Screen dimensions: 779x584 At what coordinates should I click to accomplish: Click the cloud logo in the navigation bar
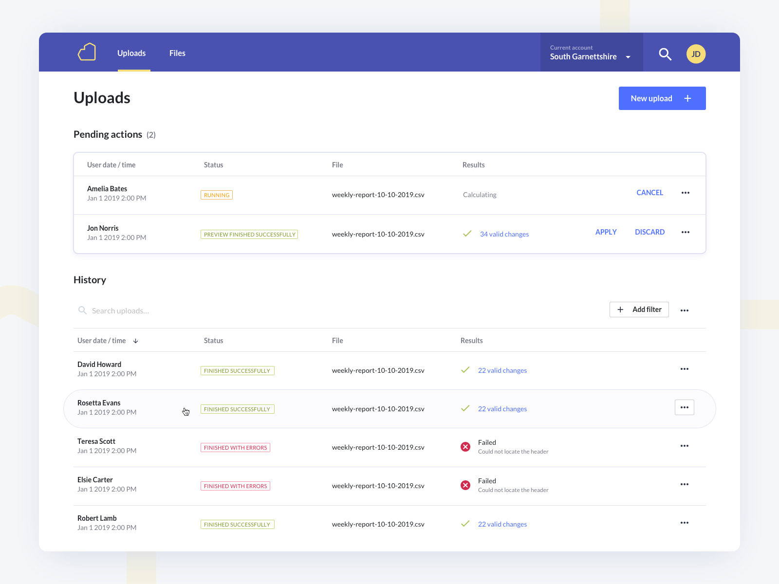point(87,52)
